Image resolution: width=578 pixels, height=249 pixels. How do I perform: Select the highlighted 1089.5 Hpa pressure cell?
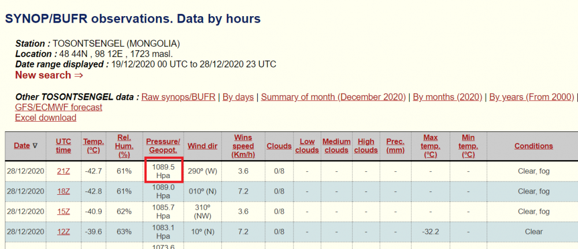click(x=164, y=171)
